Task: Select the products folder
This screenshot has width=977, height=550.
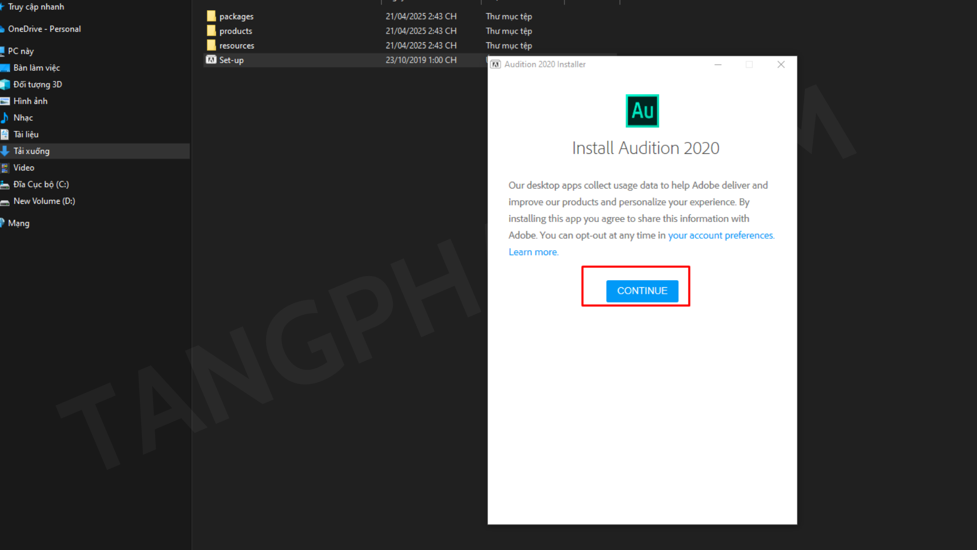Action: 235,31
